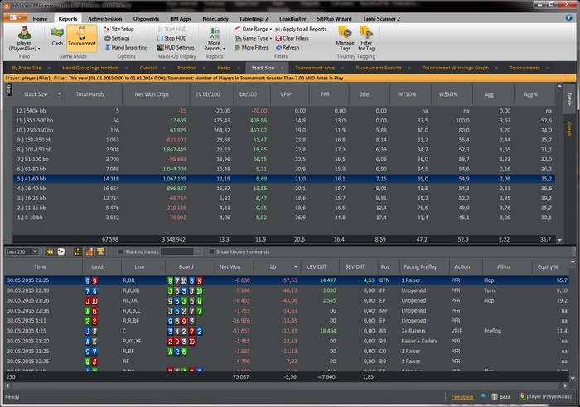Open the Settings gear option
Viewport: 580px width, 407px height.
(x=117, y=38)
